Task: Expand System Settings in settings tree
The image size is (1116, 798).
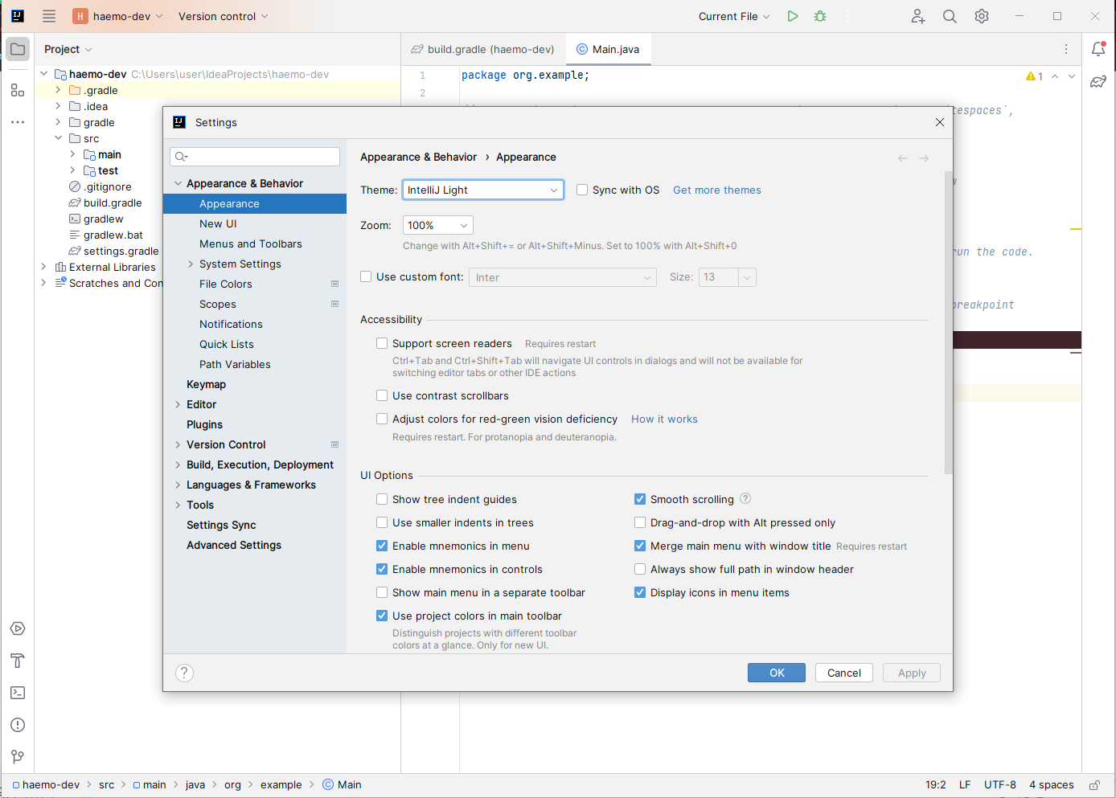Action: pyautogui.click(x=191, y=264)
